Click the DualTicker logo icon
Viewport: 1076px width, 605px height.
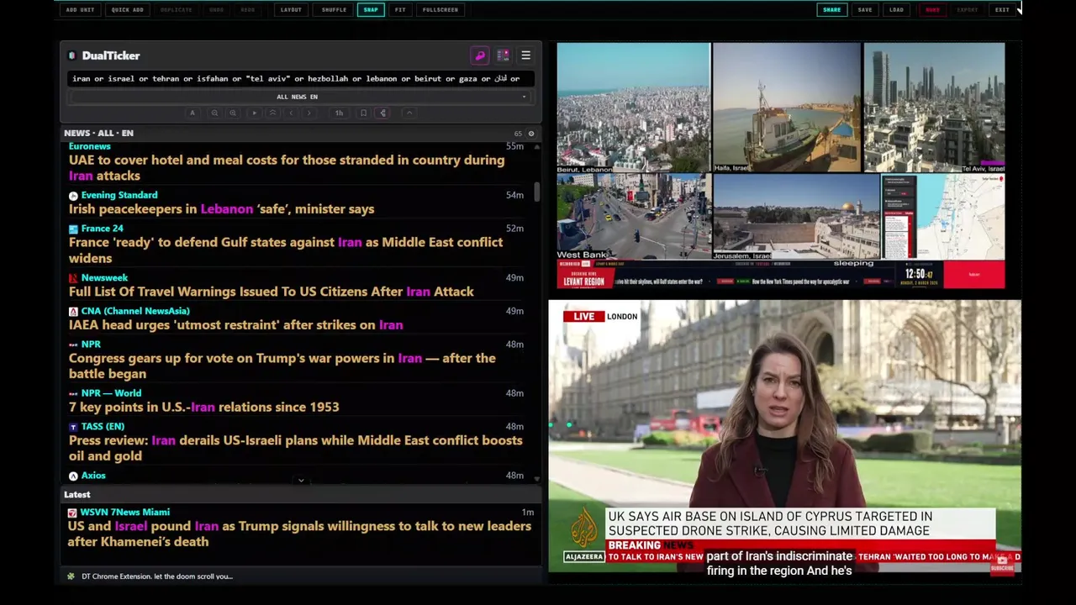[72, 55]
